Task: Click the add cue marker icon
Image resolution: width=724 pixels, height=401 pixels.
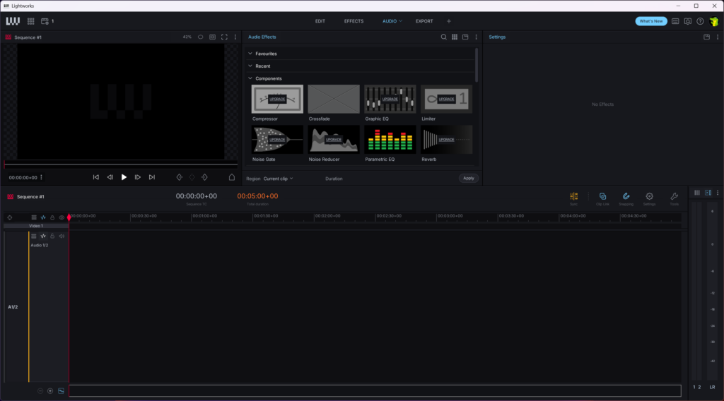Action: 232,177
